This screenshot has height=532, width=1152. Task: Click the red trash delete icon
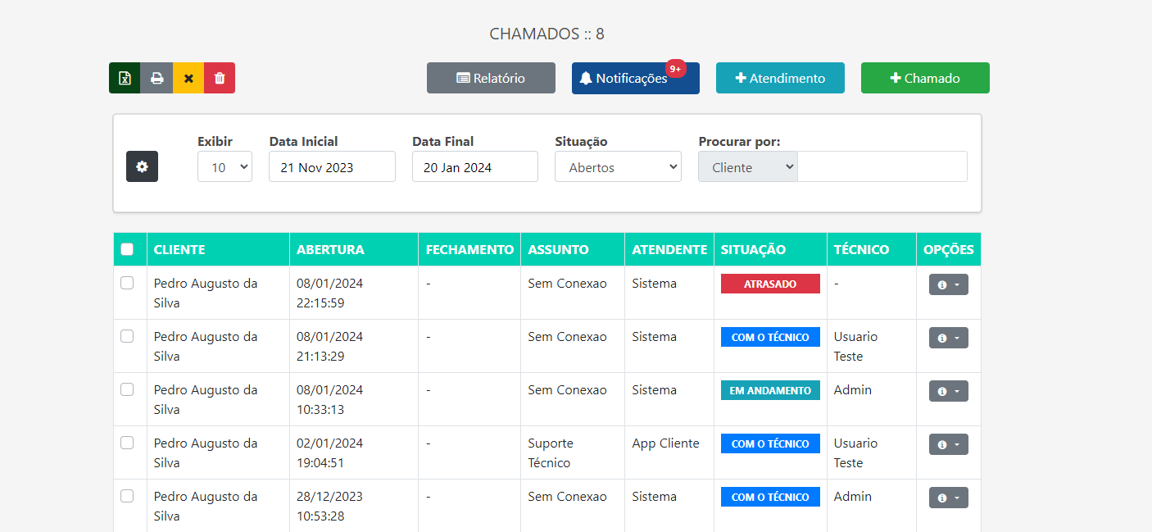[x=219, y=78]
